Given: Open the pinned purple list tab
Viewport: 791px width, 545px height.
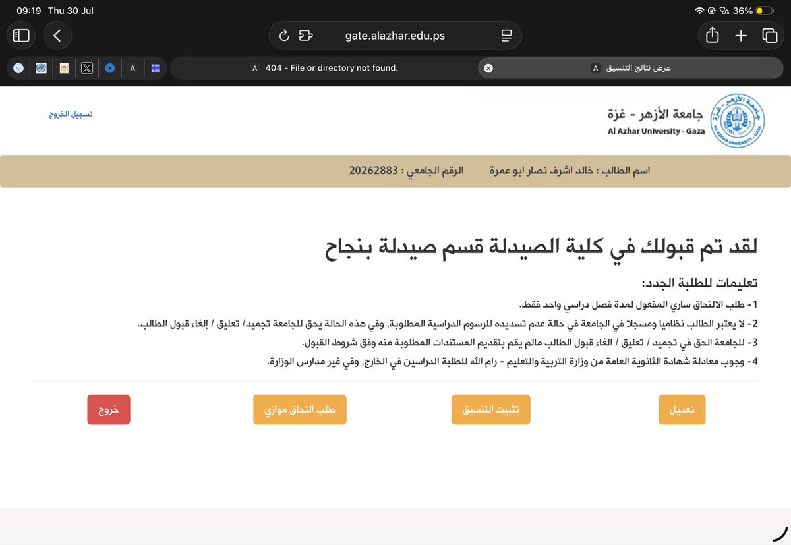Looking at the screenshot, I should 156,68.
